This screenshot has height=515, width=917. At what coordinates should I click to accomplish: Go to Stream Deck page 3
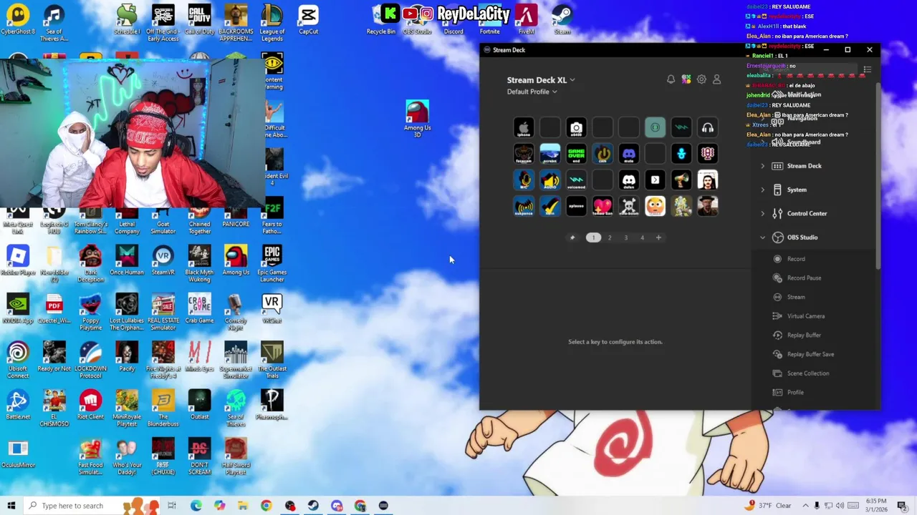(x=626, y=237)
